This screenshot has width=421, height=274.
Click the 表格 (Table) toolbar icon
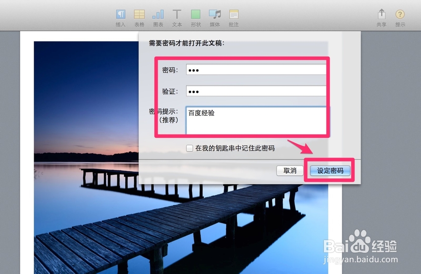coord(139,14)
